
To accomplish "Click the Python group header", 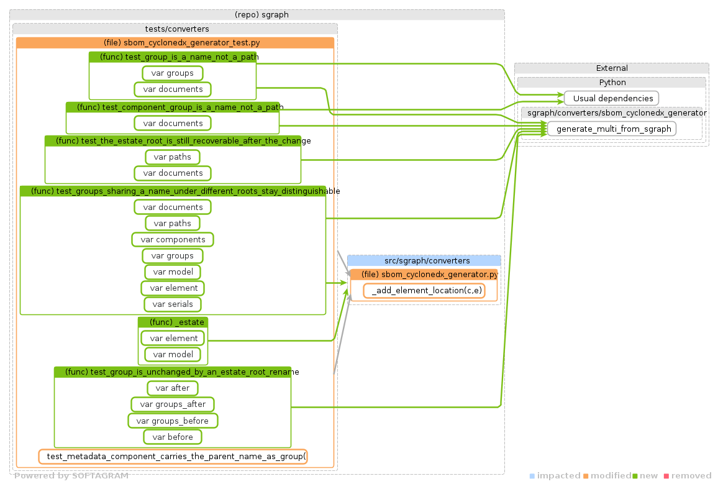I will (x=612, y=83).
